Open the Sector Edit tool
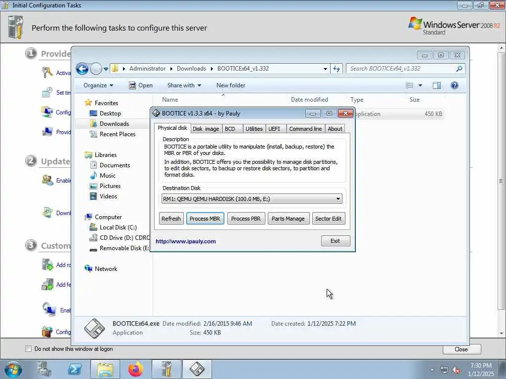The width and height of the screenshot is (506, 379). [328, 219]
